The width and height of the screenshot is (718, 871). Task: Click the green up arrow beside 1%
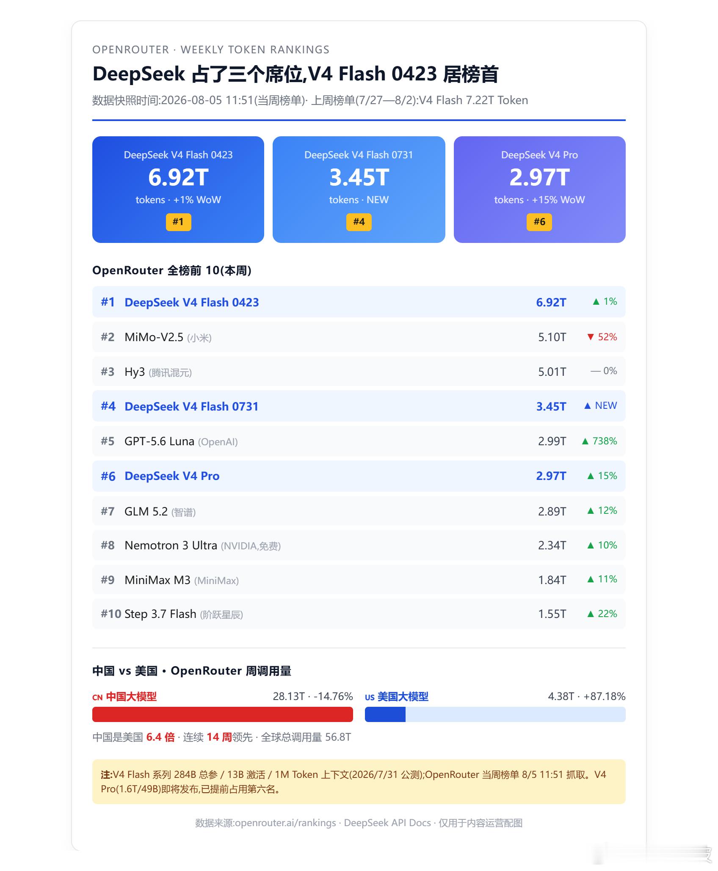[596, 302]
